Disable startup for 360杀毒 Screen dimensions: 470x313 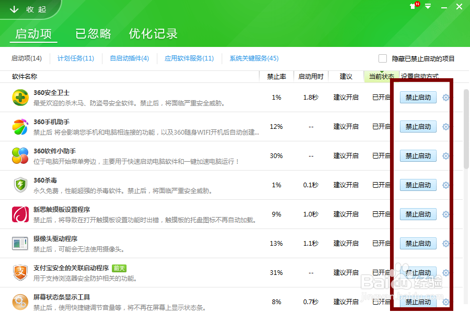pyautogui.click(x=418, y=185)
